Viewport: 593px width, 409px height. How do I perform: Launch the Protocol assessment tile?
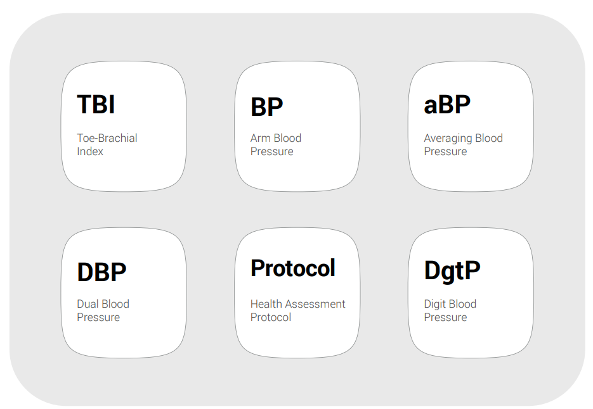coord(297,293)
